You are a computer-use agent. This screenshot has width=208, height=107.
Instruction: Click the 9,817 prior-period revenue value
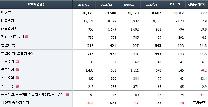[179, 13]
